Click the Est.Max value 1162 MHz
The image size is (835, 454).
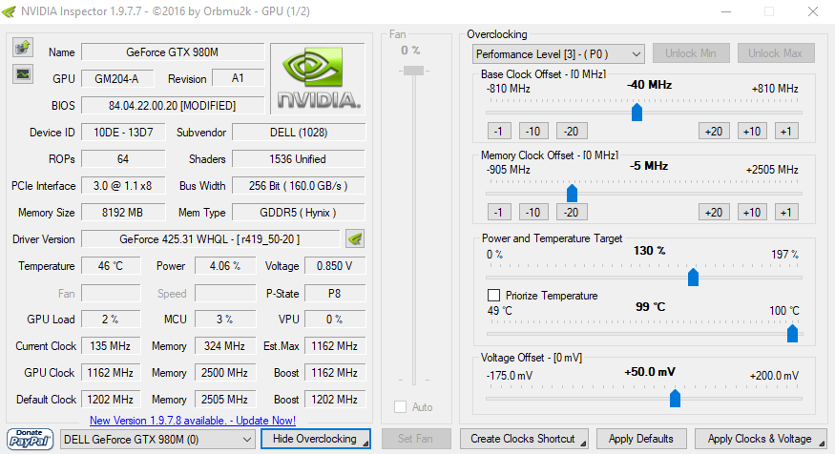click(335, 346)
